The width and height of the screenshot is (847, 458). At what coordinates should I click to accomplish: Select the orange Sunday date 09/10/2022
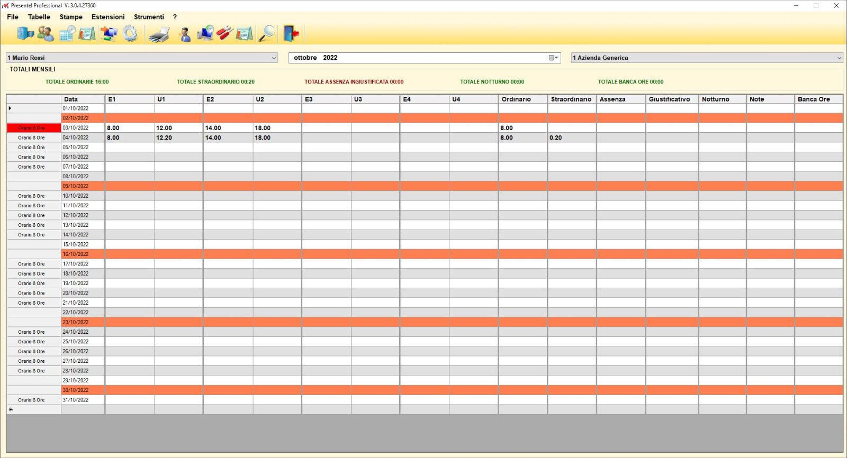pyautogui.click(x=83, y=186)
